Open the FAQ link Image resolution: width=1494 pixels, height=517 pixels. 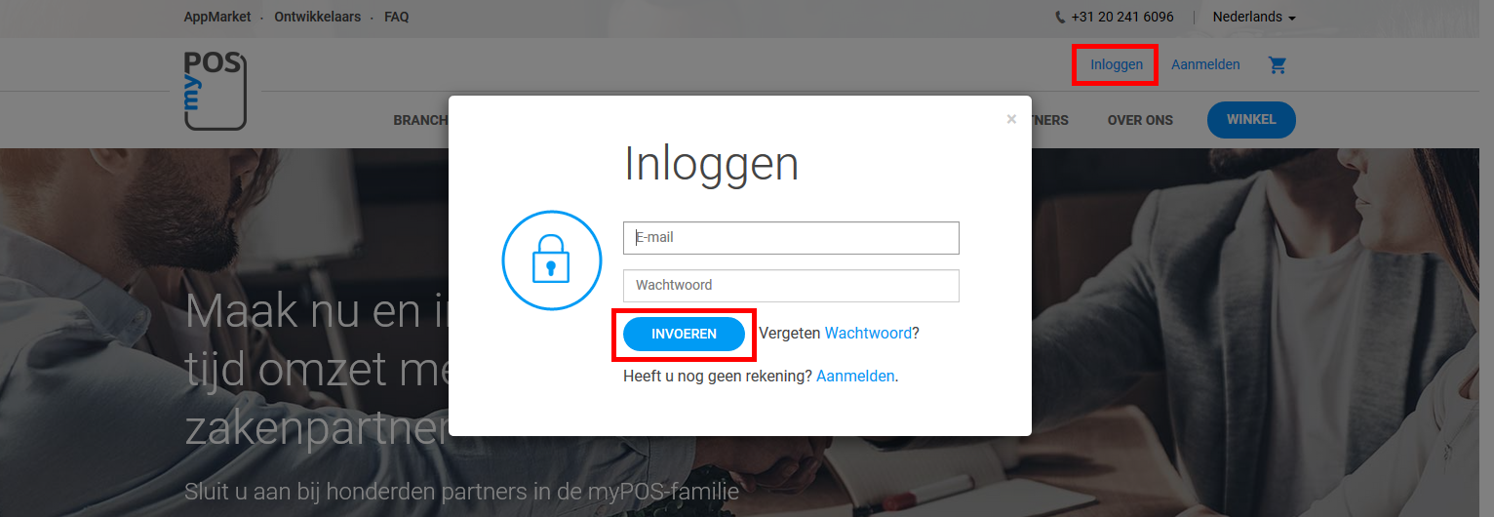397,18
